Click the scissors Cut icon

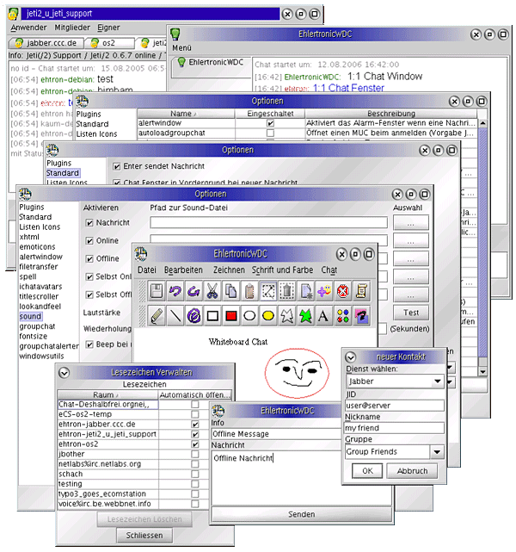tap(212, 292)
